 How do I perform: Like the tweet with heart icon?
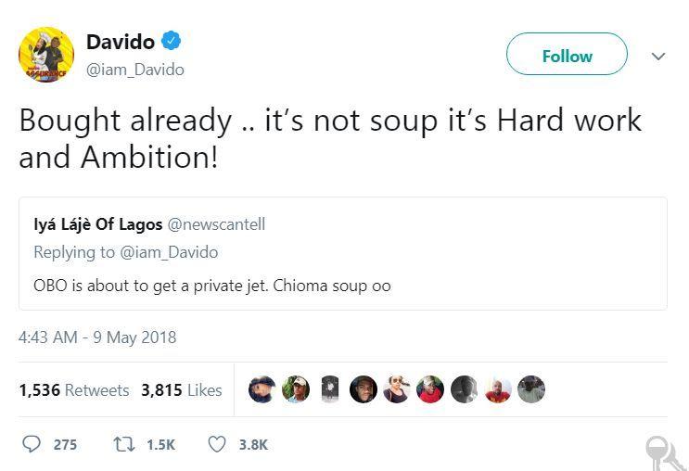pos(217,444)
